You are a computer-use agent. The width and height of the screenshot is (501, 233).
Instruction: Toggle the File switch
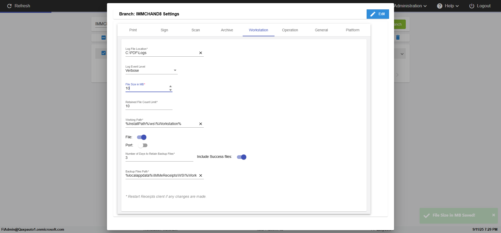click(142, 137)
